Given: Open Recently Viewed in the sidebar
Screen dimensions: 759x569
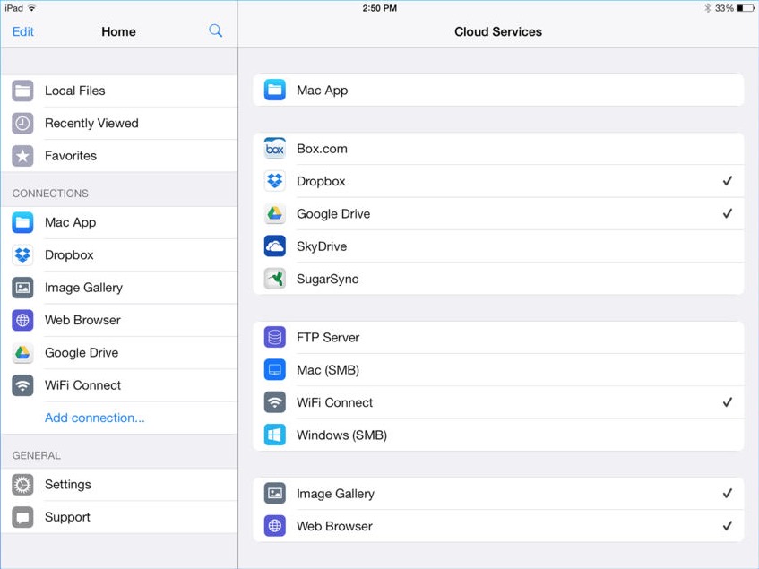Looking at the screenshot, I should [x=119, y=124].
